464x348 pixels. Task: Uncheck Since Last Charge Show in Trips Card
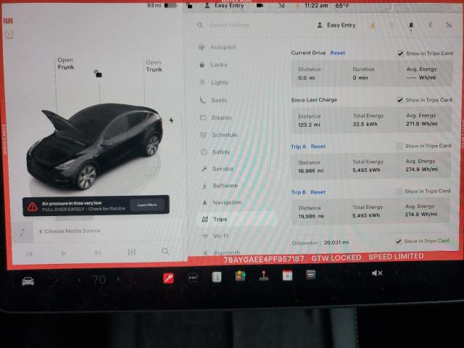[x=400, y=100]
